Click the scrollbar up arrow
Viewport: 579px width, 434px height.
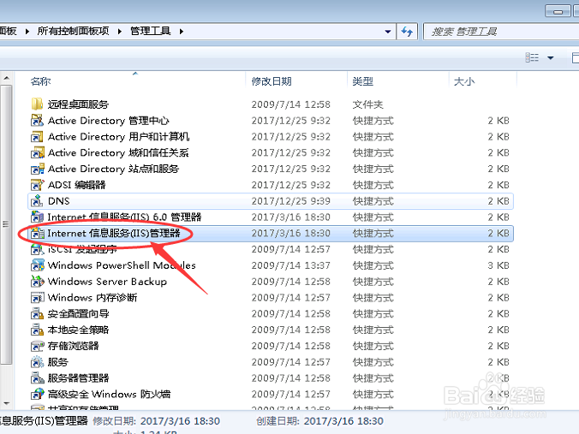point(6,78)
